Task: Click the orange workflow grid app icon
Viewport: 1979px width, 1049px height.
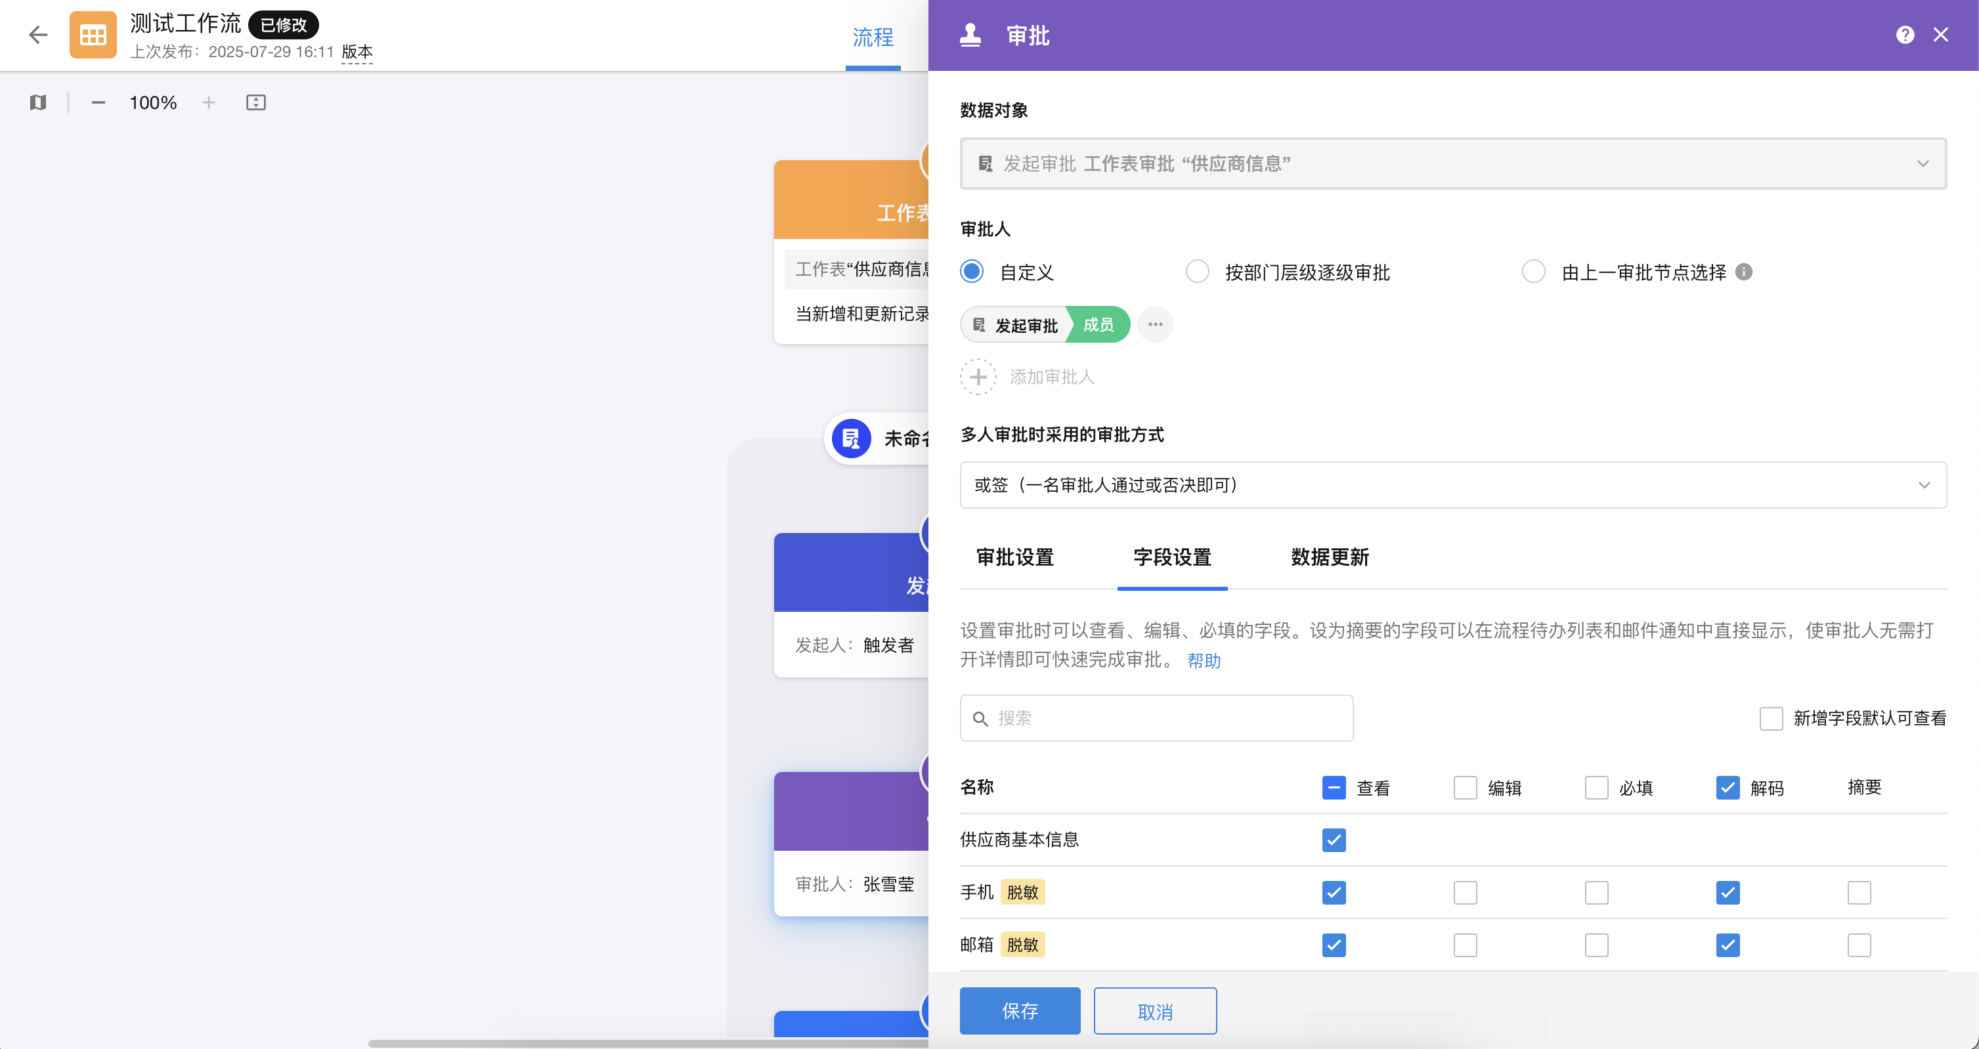Action: [93, 35]
